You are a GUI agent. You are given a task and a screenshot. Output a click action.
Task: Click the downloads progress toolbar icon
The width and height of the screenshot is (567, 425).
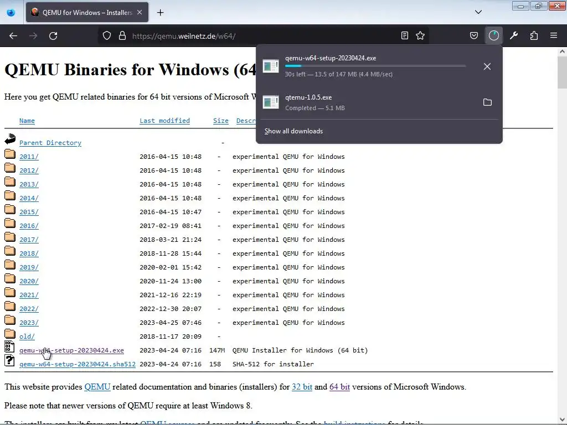493,35
